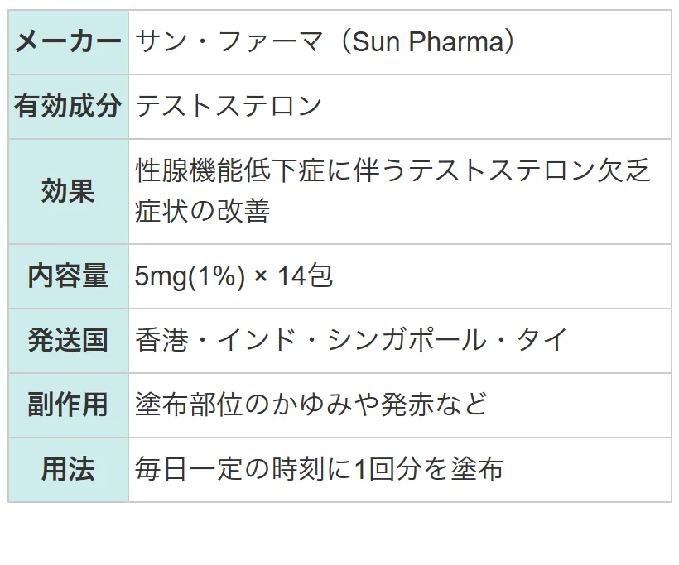This screenshot has width=679, height=565.
Task: Click the メーカー header cell
Action: pyautogui.click(x=68, y=42)
